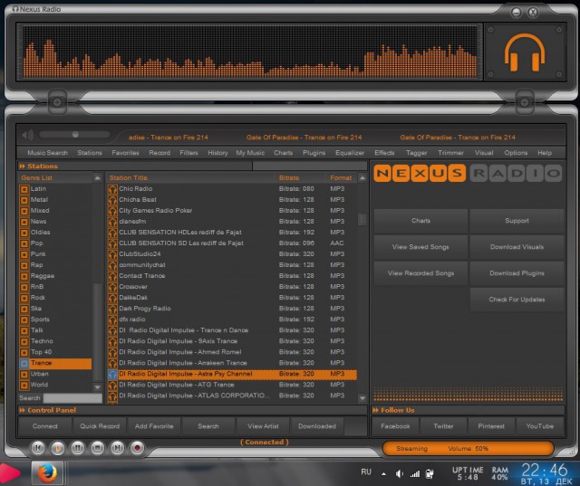Click the volume slider knob at top

point(75,135)
